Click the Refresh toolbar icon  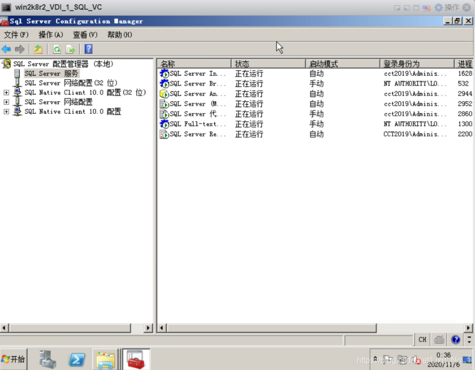[x=57, y=49]
